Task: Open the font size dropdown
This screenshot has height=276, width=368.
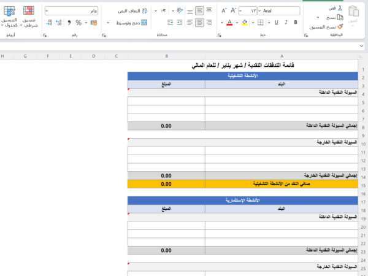Action: click(240, 11)
